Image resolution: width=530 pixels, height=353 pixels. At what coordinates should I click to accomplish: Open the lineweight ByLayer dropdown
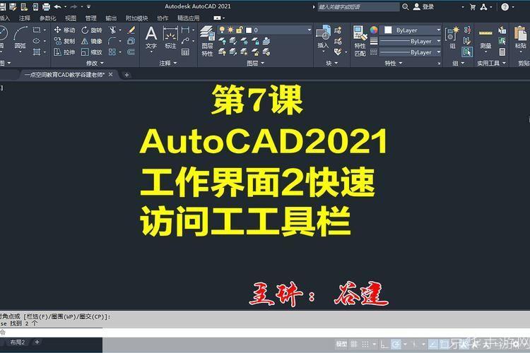tap(411, 41)
